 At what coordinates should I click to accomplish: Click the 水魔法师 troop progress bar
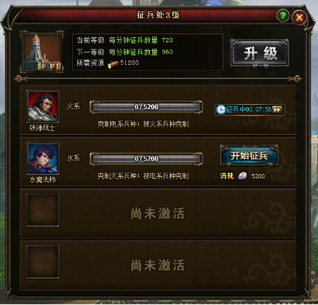(x=146, y=159)
